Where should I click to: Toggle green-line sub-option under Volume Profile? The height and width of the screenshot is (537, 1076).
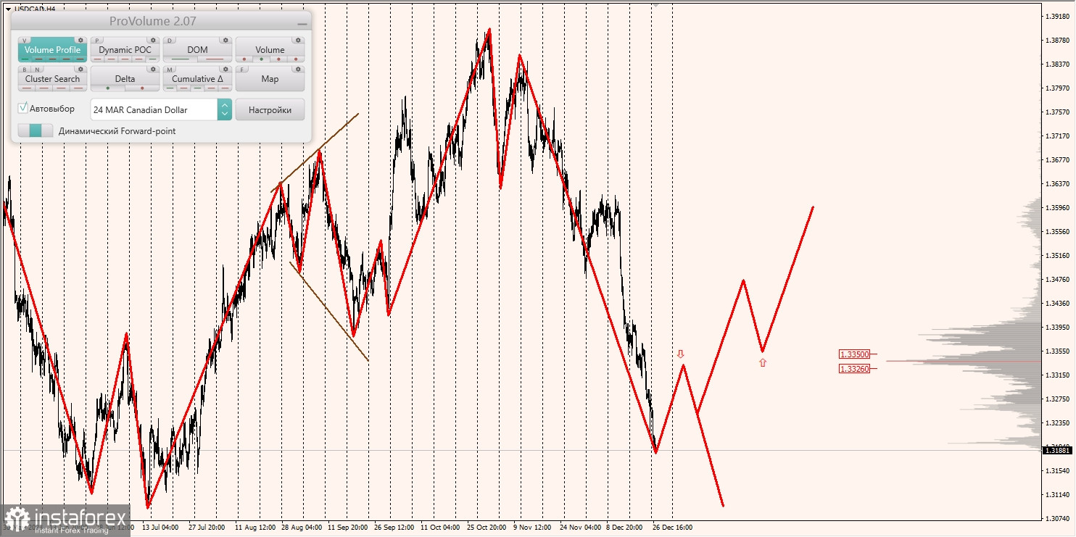[x=25, y=59]
